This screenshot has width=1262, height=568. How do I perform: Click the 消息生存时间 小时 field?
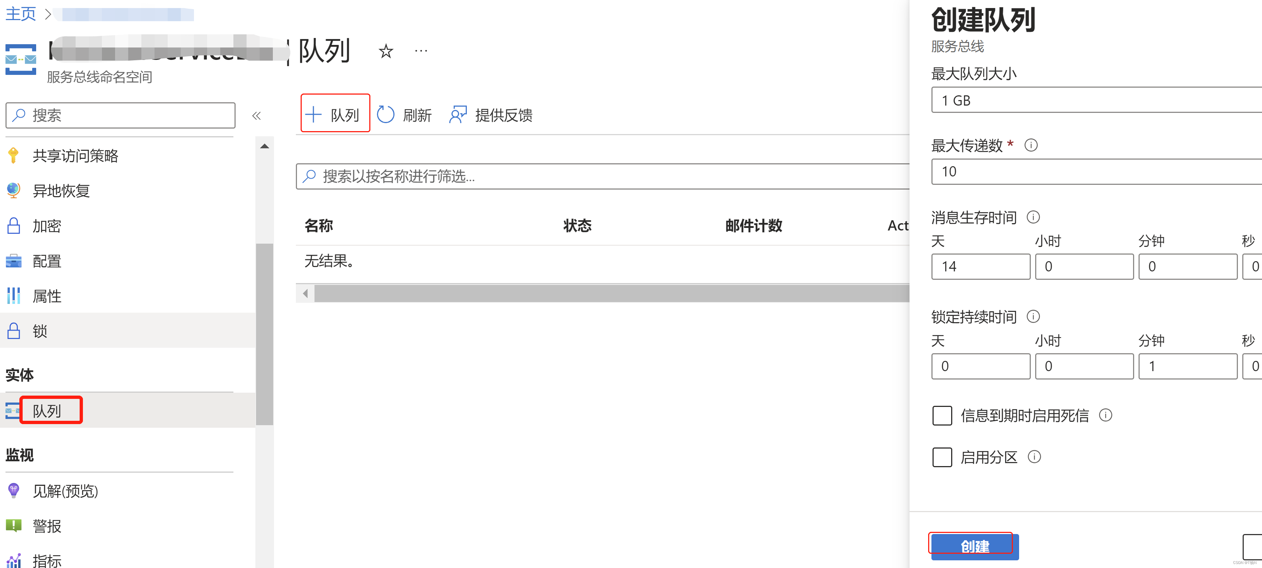point(1084,267)
